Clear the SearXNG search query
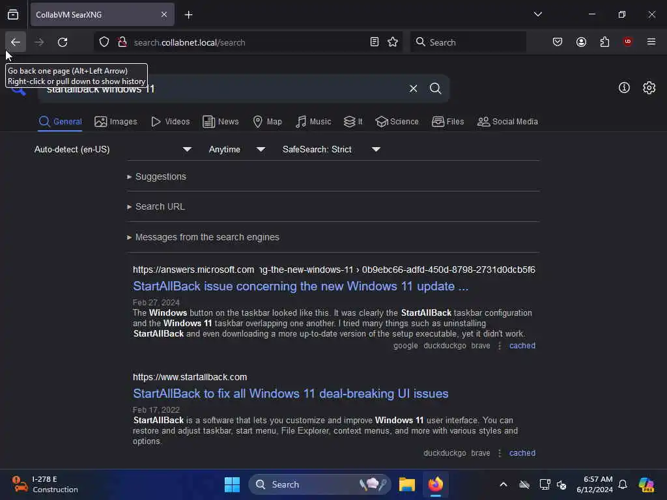Image resolution: width=667 pixels, height=500 pixels. [x=413, y=89]
